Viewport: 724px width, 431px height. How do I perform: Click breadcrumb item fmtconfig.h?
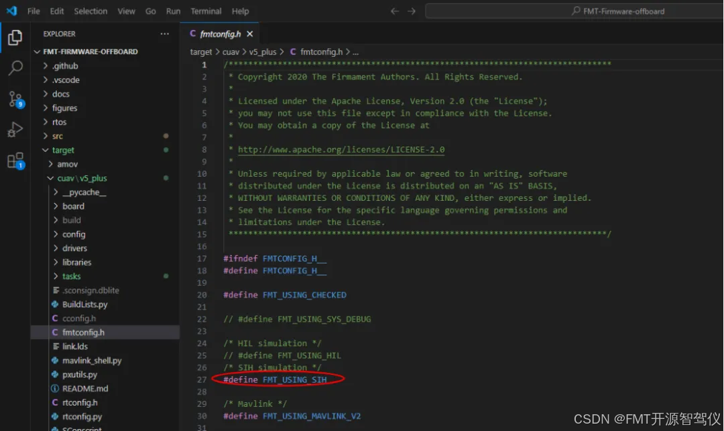(321, 52)
